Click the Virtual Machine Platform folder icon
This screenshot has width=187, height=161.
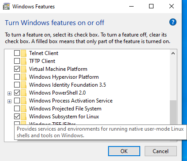point(23,69)
